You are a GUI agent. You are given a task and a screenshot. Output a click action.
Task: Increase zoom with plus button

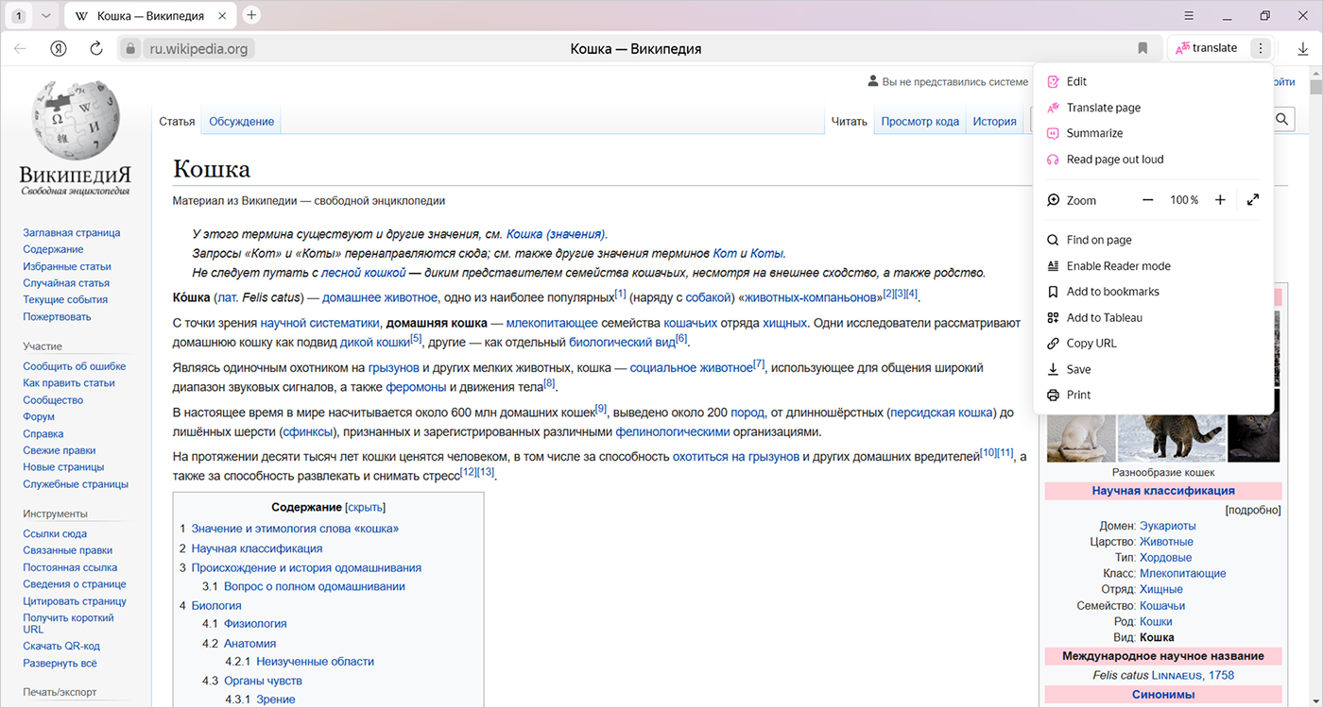coord(1220,200)
